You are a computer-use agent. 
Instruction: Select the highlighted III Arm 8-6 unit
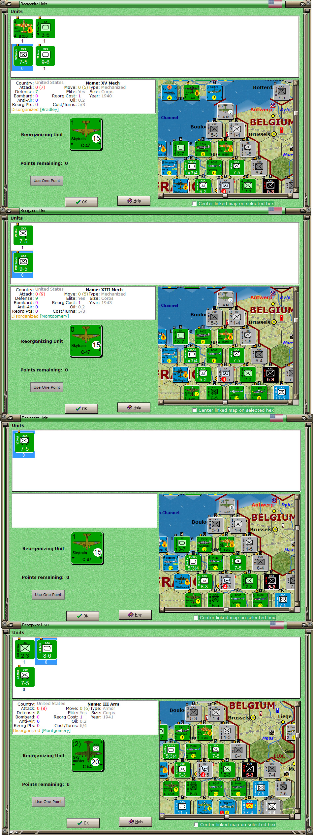(47, 649)
